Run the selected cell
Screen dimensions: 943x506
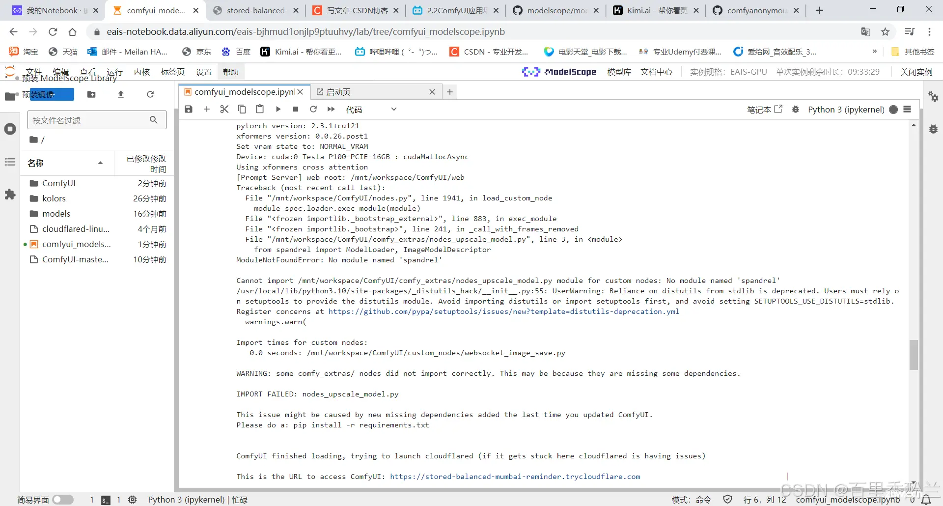(278, 109)
